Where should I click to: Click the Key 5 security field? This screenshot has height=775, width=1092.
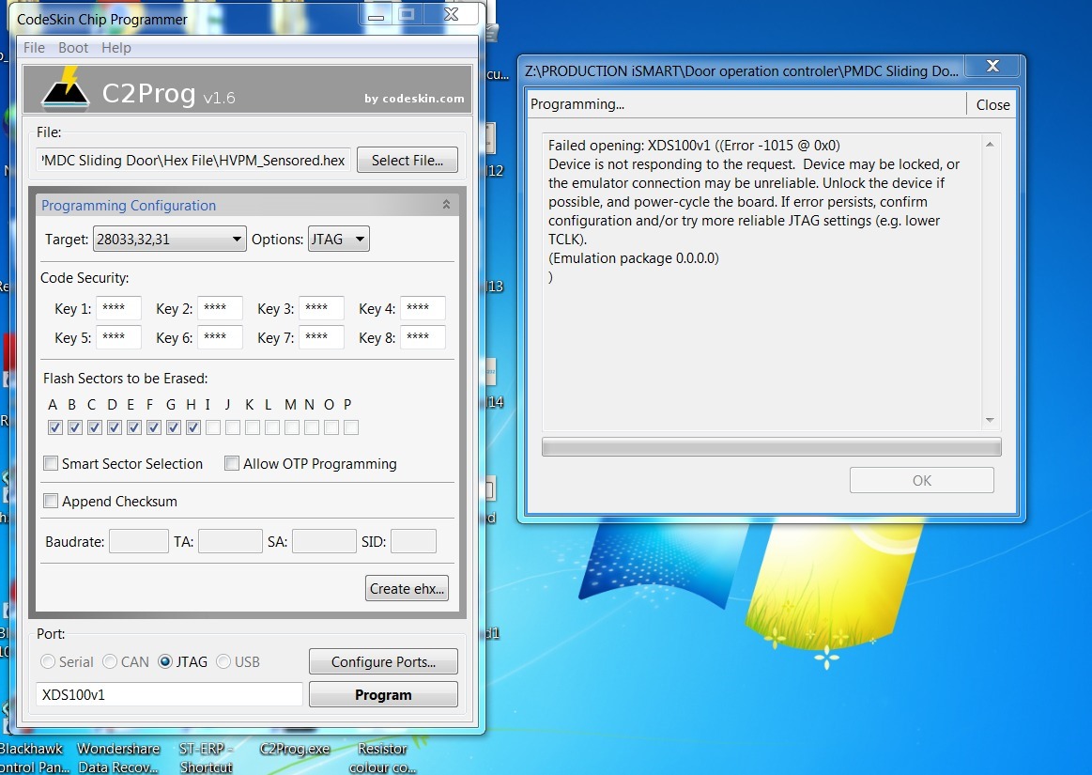(x=118, y=337)
